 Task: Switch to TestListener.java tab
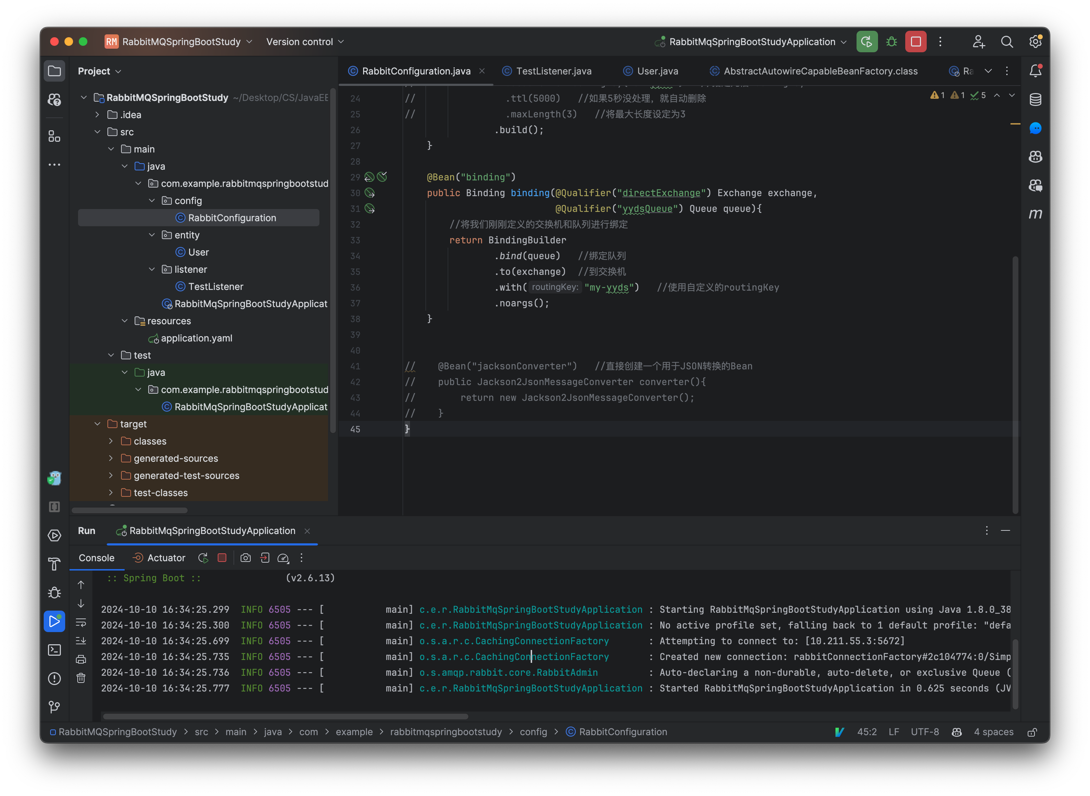pyautogui.click(x=553, y=71)
